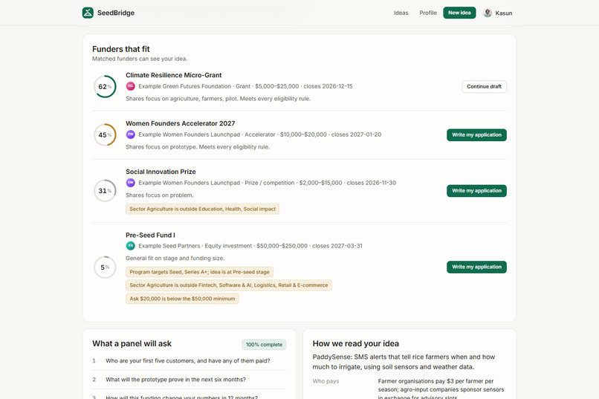The height and width of the screenshot is (399, 599).
Task: Click the 'Ask $20,000 is below the $50,000 minimum' tag
Action: pyautogui.click(x=182, y=299)
